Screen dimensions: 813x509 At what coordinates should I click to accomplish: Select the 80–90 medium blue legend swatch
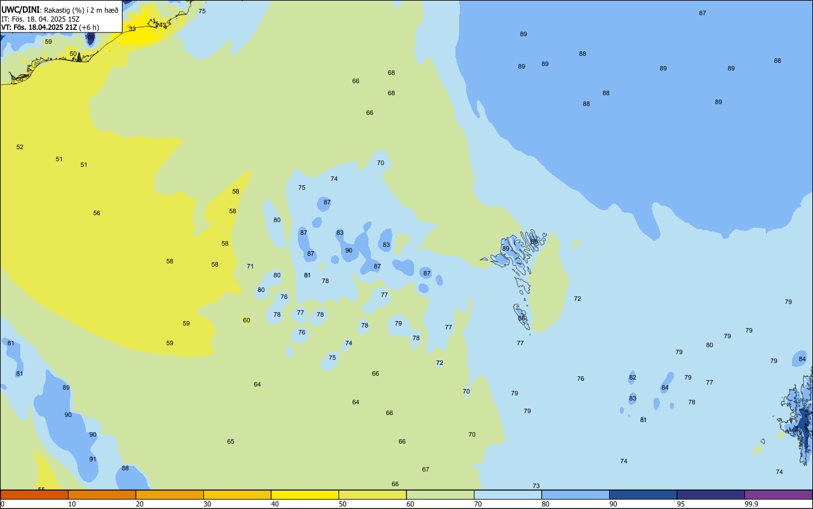tap(575, 494)
